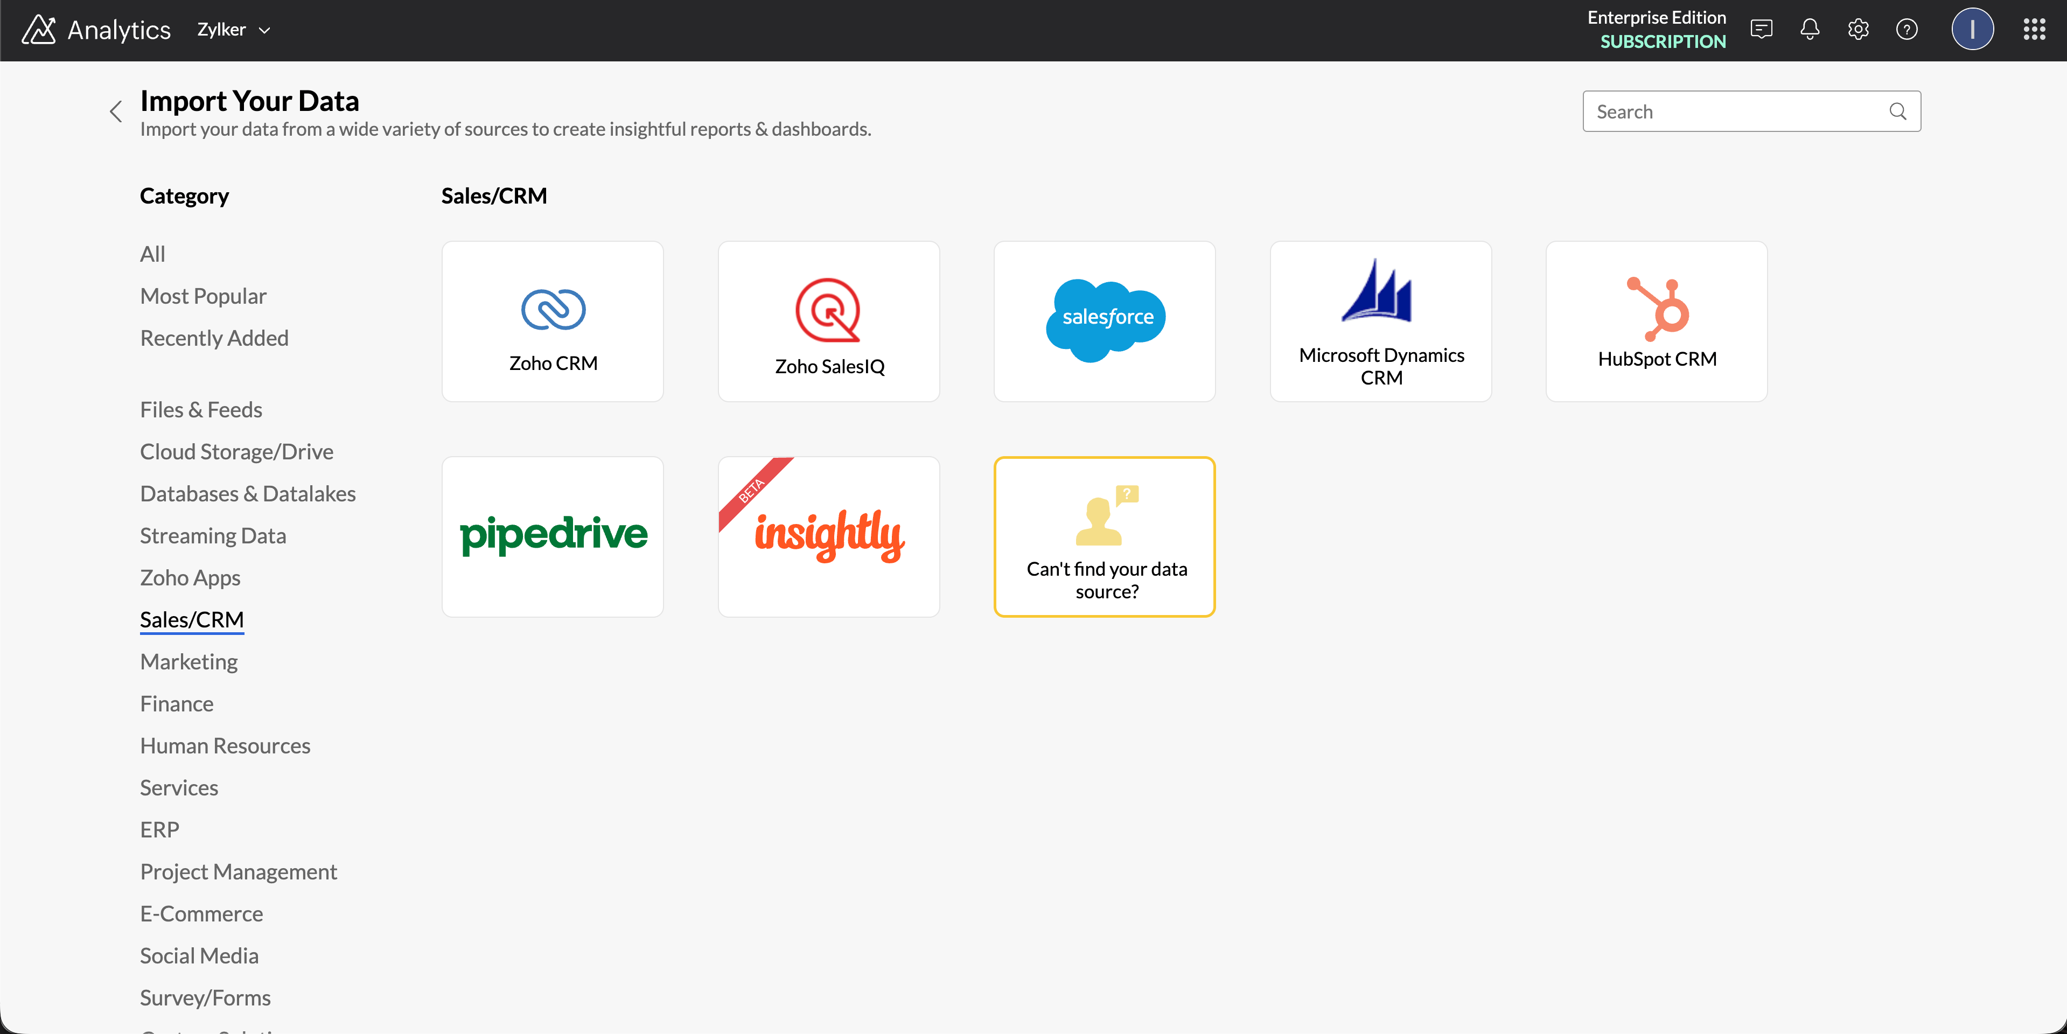
Task: Select the Pipedrive data source
Action: click(x=552, y=536)
